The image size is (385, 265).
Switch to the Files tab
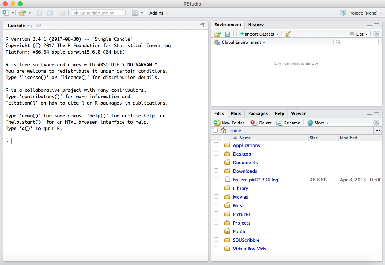click(x=219, y=114)
